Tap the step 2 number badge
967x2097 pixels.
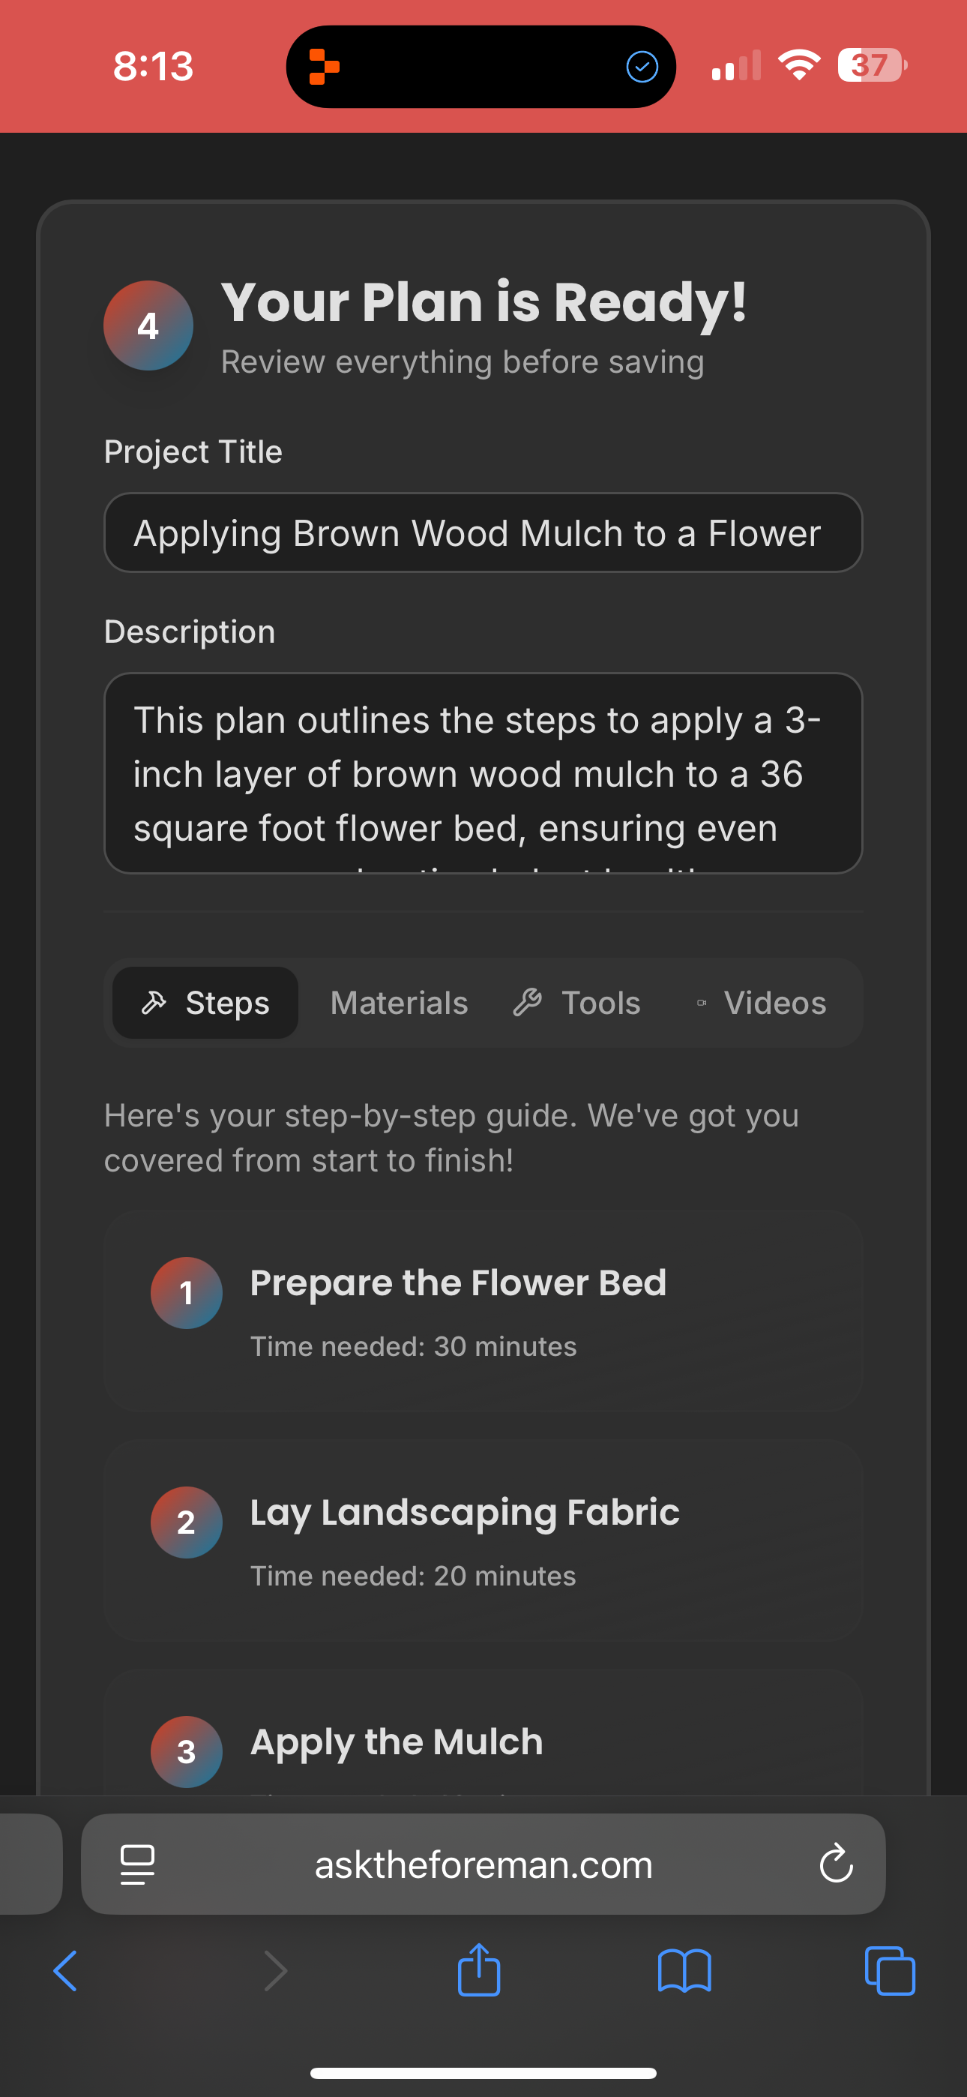187,1522
